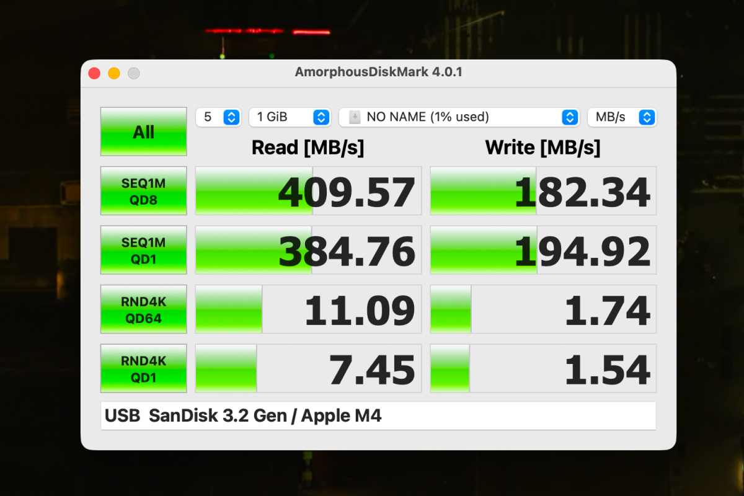Screen dimensions: 744x496
Task: Run the RND4K QD1 test
Action: coord(143,369)
